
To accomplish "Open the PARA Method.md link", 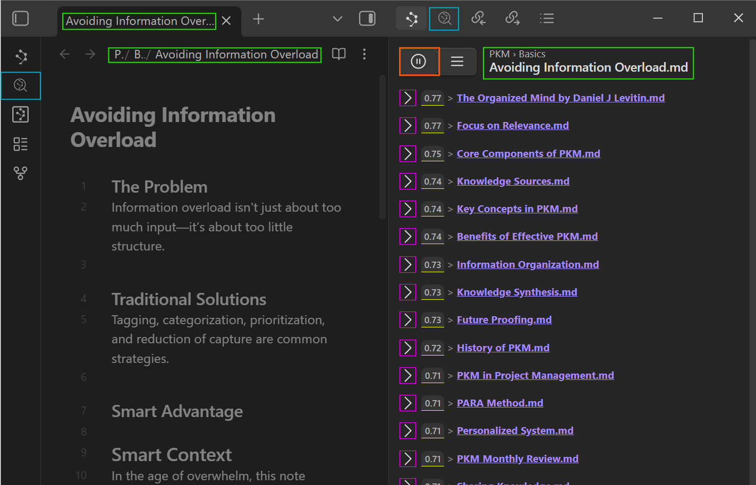I will pos(500,403).
